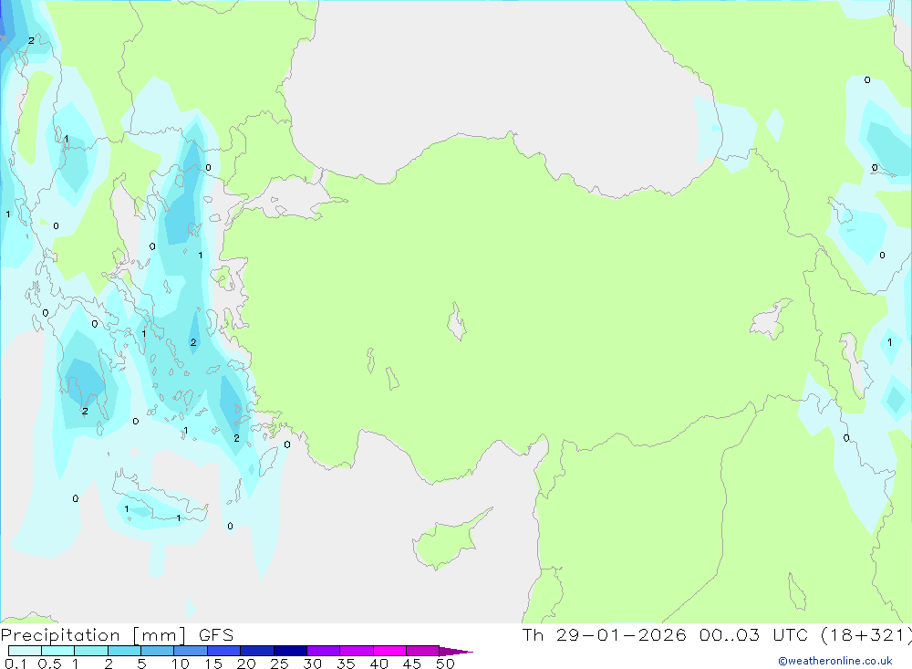Viewport: 912px width, 669px height.
Task: Pick the 25–30 mm dark navy swatch
Action: (290, 651)
